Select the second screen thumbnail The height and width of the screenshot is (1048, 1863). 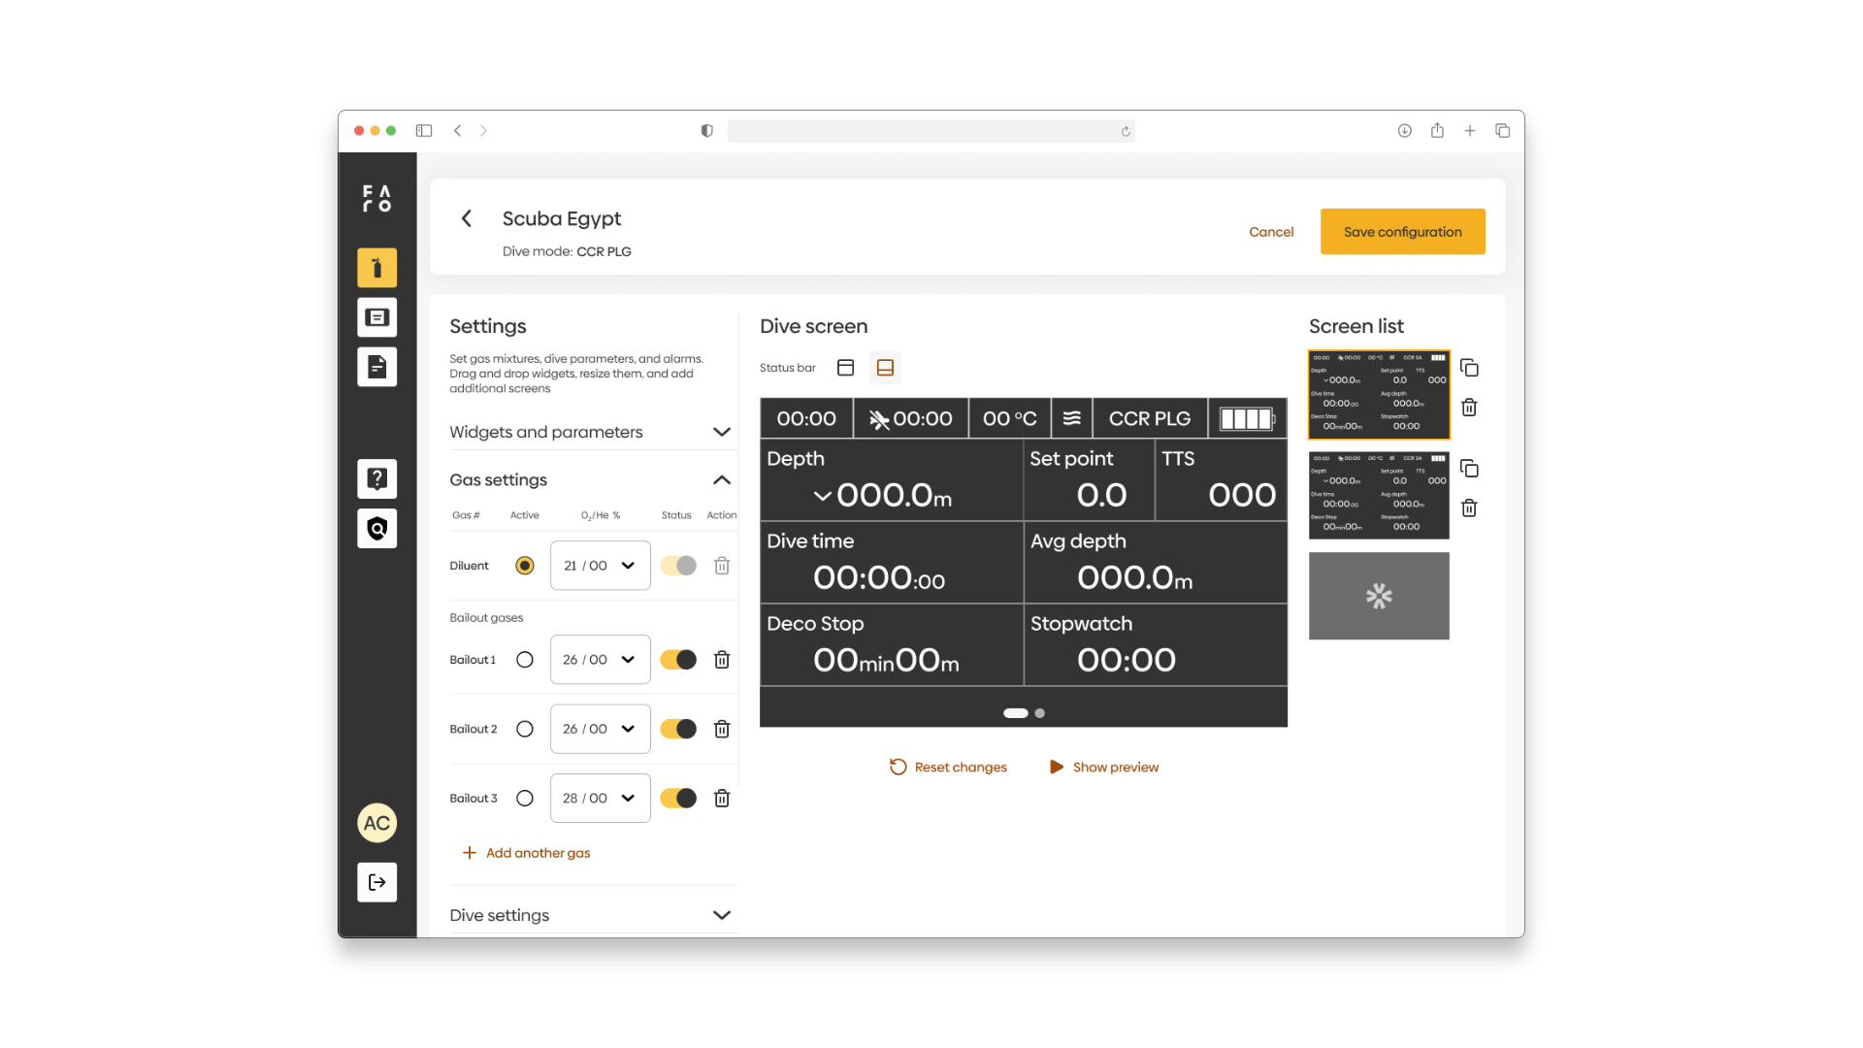point(1378,495)
